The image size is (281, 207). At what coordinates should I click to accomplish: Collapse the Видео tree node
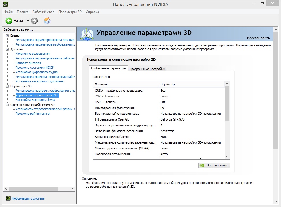7,35
